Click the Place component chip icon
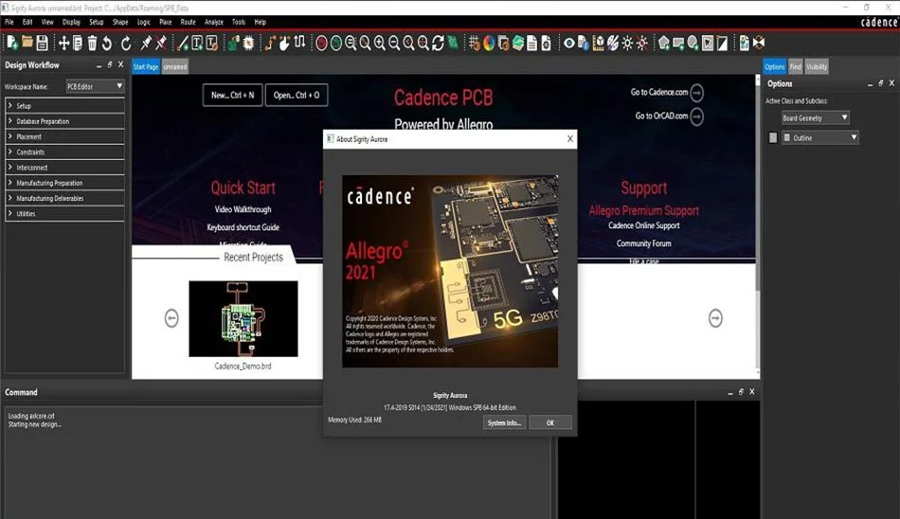This screenshot has height=519, width=900. [x=248, y=43]
